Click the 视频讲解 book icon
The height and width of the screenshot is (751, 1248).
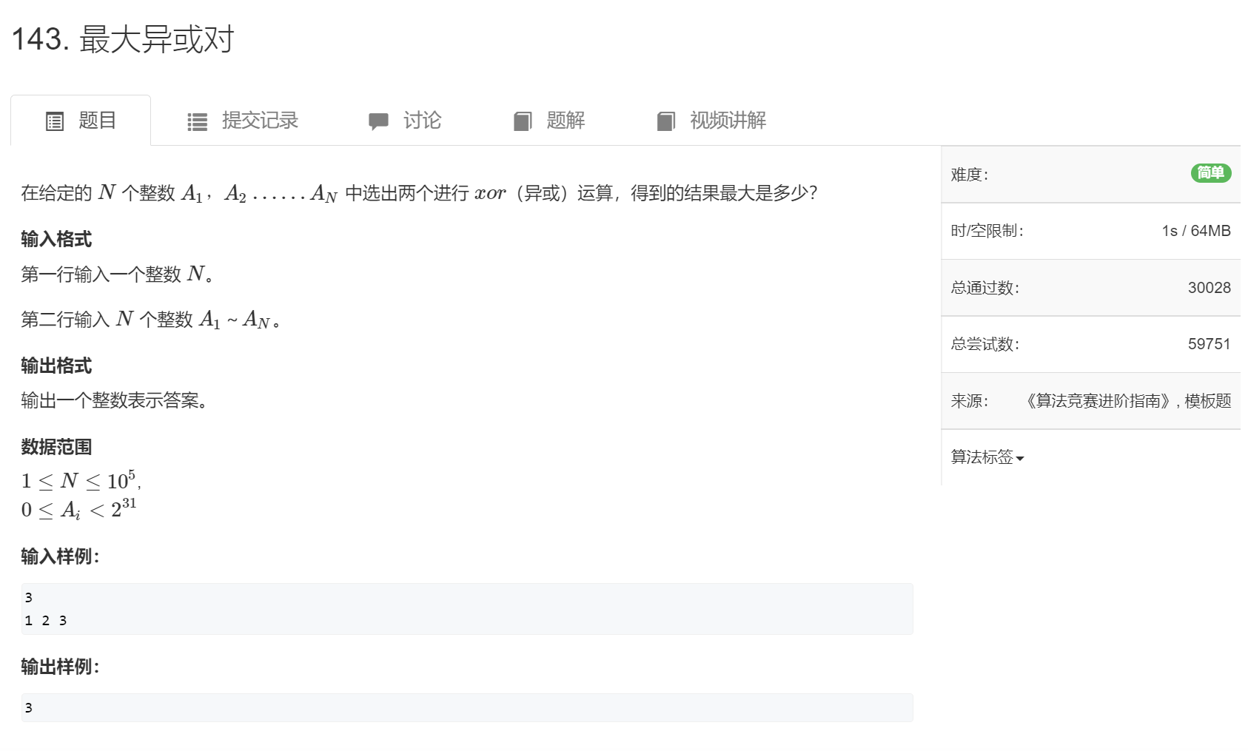(x=666, y=121)
